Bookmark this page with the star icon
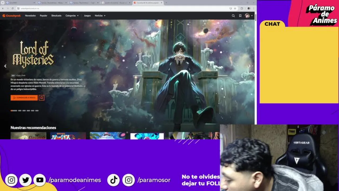Image resolution: width=339 pixels, height=191 pixels. click(x=235, y=8)
